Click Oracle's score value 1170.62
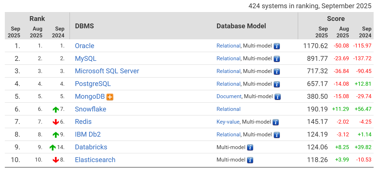The height and width of the screenshot is (170, 379). [x=315, y=46]
